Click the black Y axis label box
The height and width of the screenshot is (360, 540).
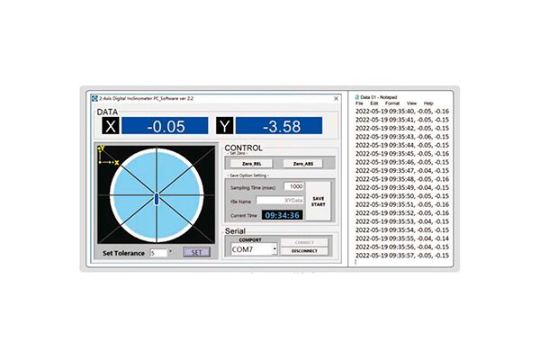224,126
